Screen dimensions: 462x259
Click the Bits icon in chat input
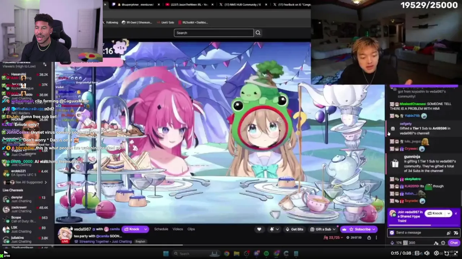[449, 233]
